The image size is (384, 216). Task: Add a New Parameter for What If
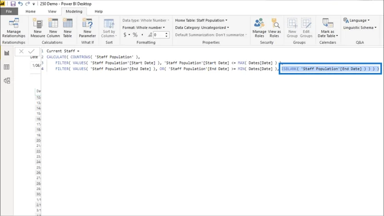pos(87,28)
